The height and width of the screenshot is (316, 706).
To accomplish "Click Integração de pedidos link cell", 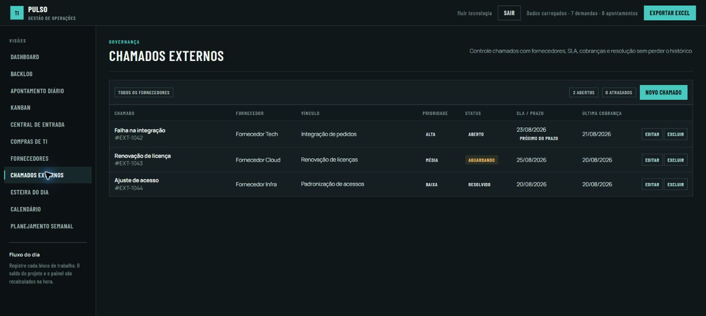I will [x=329, y=134].
